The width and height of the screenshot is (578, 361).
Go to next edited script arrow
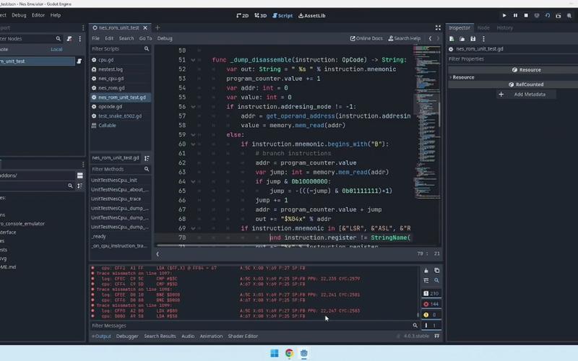(438, 38)
